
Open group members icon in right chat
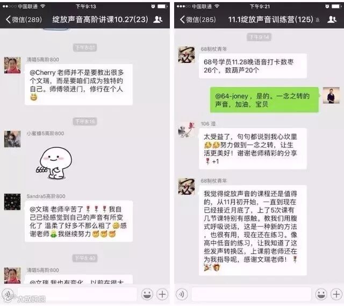point(332,19)
